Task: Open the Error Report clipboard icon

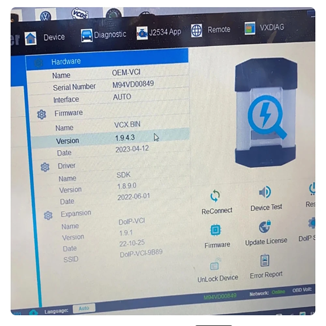Action: coord(265,260)
